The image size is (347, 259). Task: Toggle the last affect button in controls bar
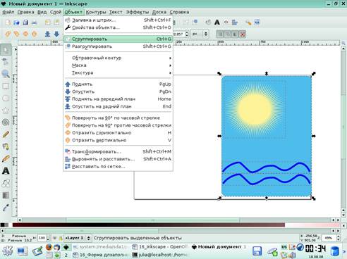pos(243,34)
